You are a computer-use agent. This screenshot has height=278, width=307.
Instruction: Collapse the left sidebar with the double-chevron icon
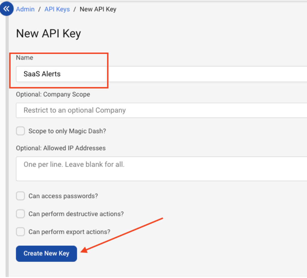(7, 9)
